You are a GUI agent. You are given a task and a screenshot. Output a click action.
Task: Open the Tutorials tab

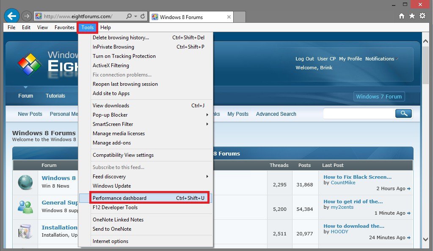pyautogui.click(x=55, y=96)
